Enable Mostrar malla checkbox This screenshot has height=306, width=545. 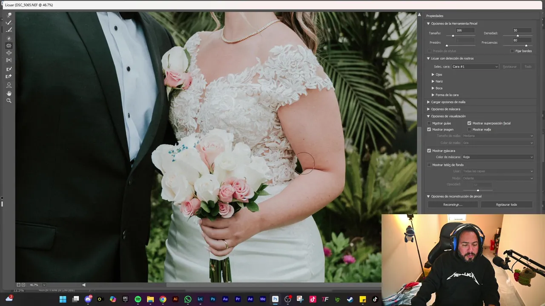469,129
